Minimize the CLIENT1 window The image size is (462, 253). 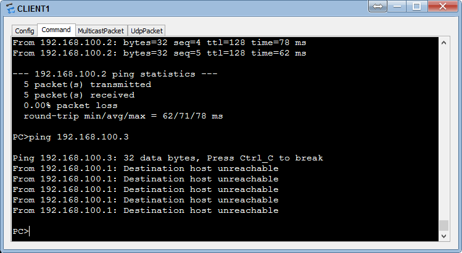pos(397,6)
